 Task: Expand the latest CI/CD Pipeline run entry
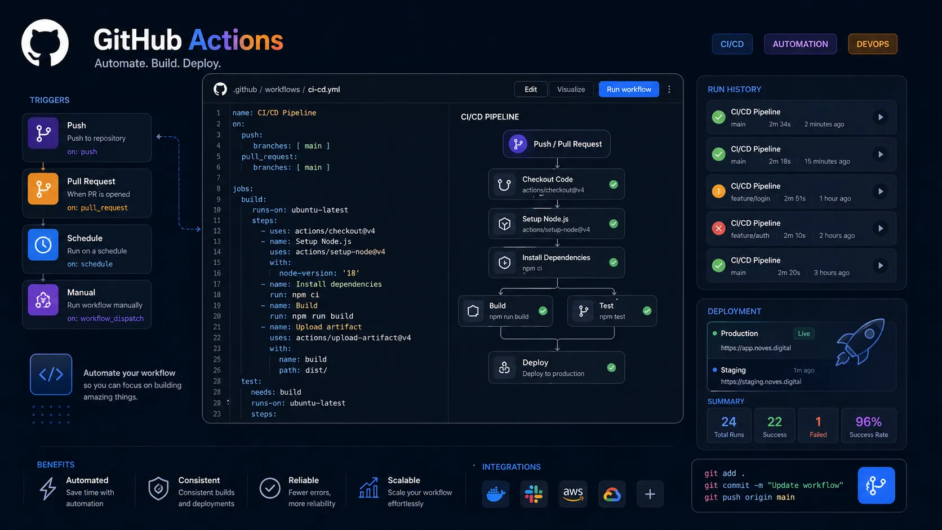(x=881, y=117)
